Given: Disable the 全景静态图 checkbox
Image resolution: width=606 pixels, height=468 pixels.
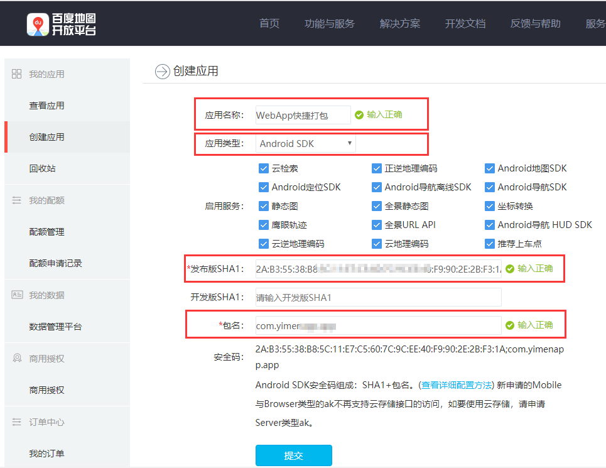Looking at the screenshot, I should pyautogui.click(x=377, y=206).
